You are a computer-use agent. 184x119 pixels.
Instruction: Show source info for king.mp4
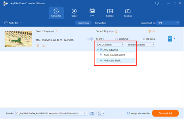56,31
